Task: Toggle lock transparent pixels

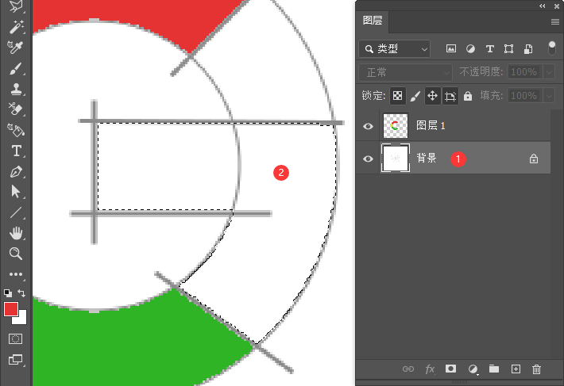Action: [x=397, y=96]
